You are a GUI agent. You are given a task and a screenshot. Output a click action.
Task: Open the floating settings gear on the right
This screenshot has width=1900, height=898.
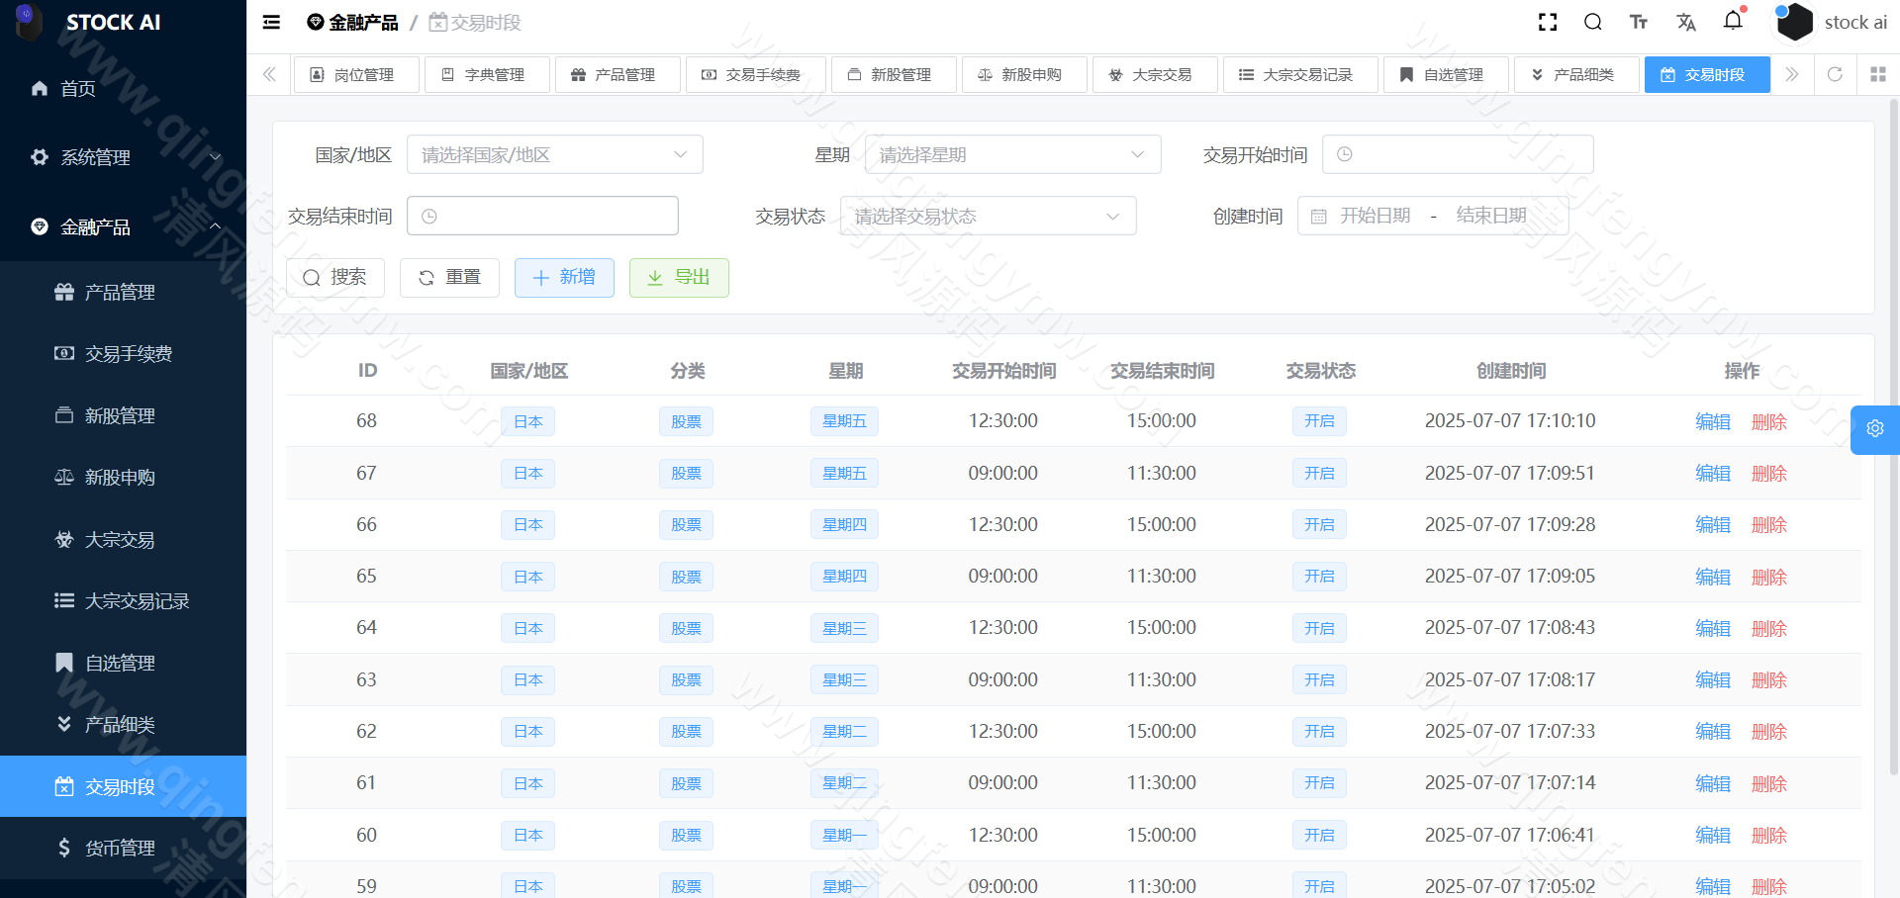tap(1875, 429)
